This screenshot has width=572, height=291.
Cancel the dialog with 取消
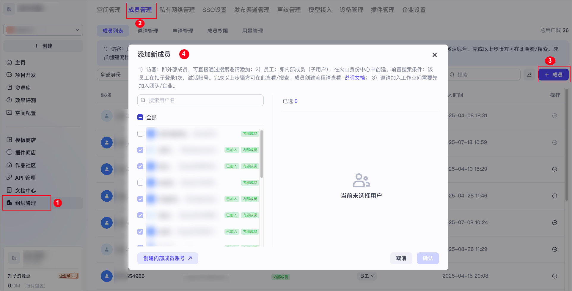401,258
